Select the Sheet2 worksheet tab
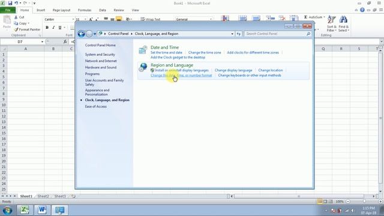Image resolution: width=384 pixels, height=216 pixels. coord(43,196)
